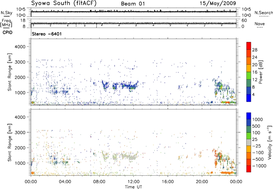This screenshot has width=273, height=189.
Task: Click the 'N.Sky' legend label
Action: click(x=6, y=13)
